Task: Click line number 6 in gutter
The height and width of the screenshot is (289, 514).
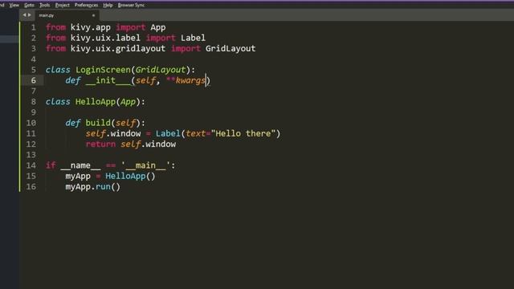Action: click(x=34, y=80)
